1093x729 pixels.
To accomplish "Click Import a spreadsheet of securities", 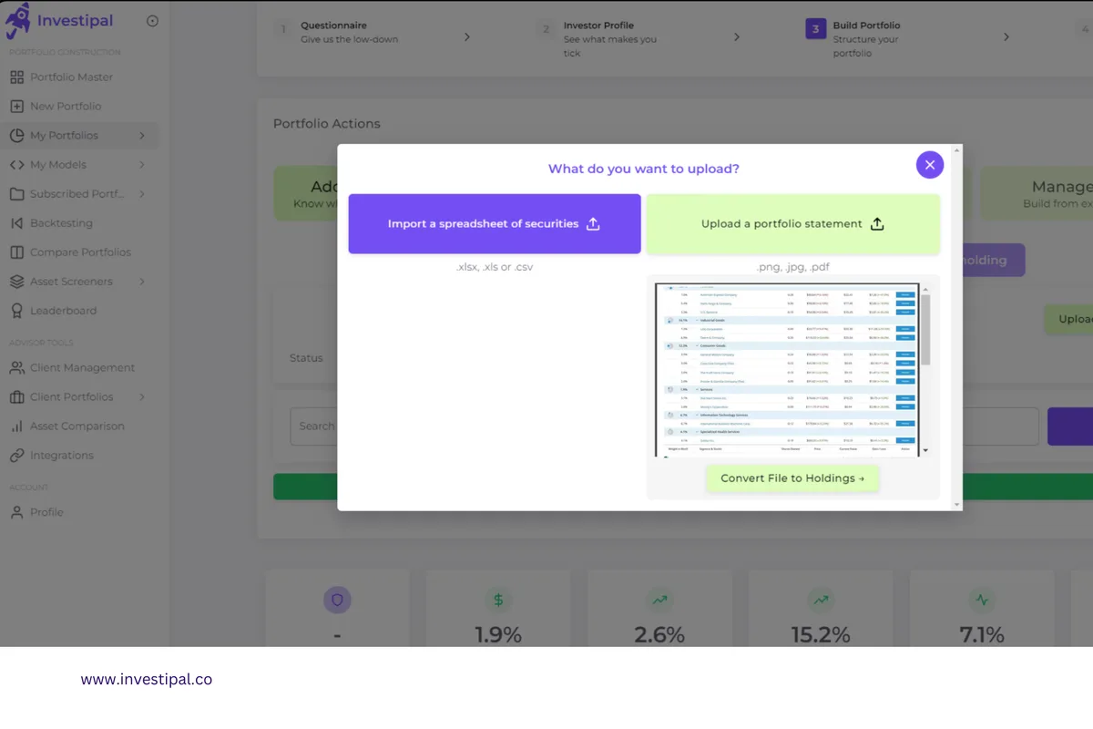I will pos(494,224).
